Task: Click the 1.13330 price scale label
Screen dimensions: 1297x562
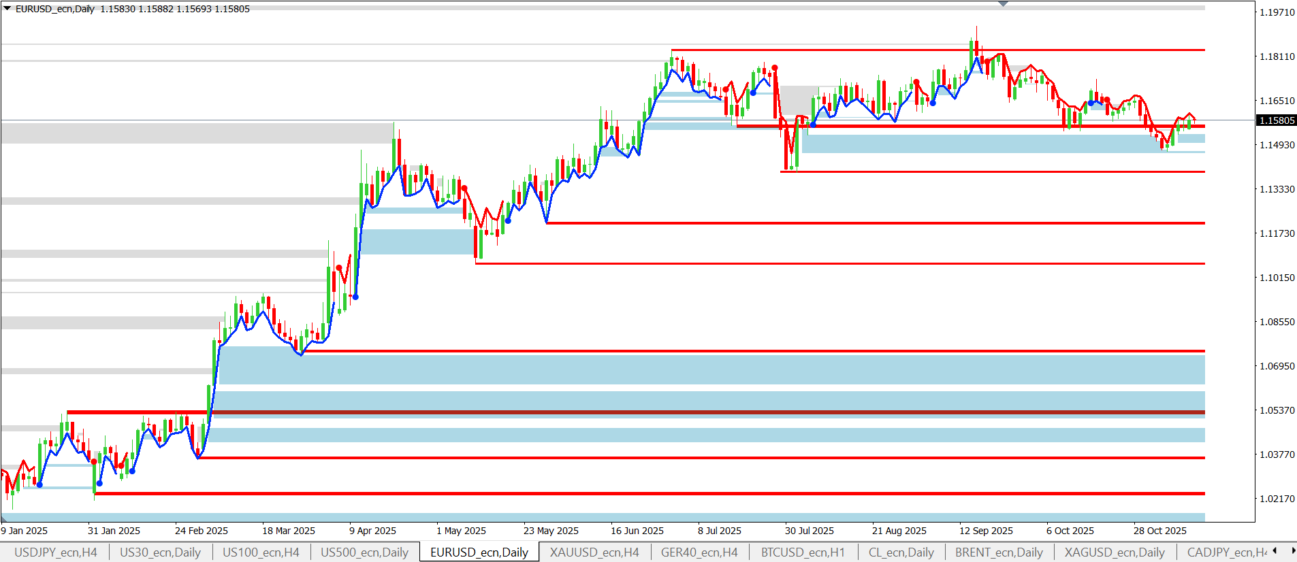Action: [1277, 189]
